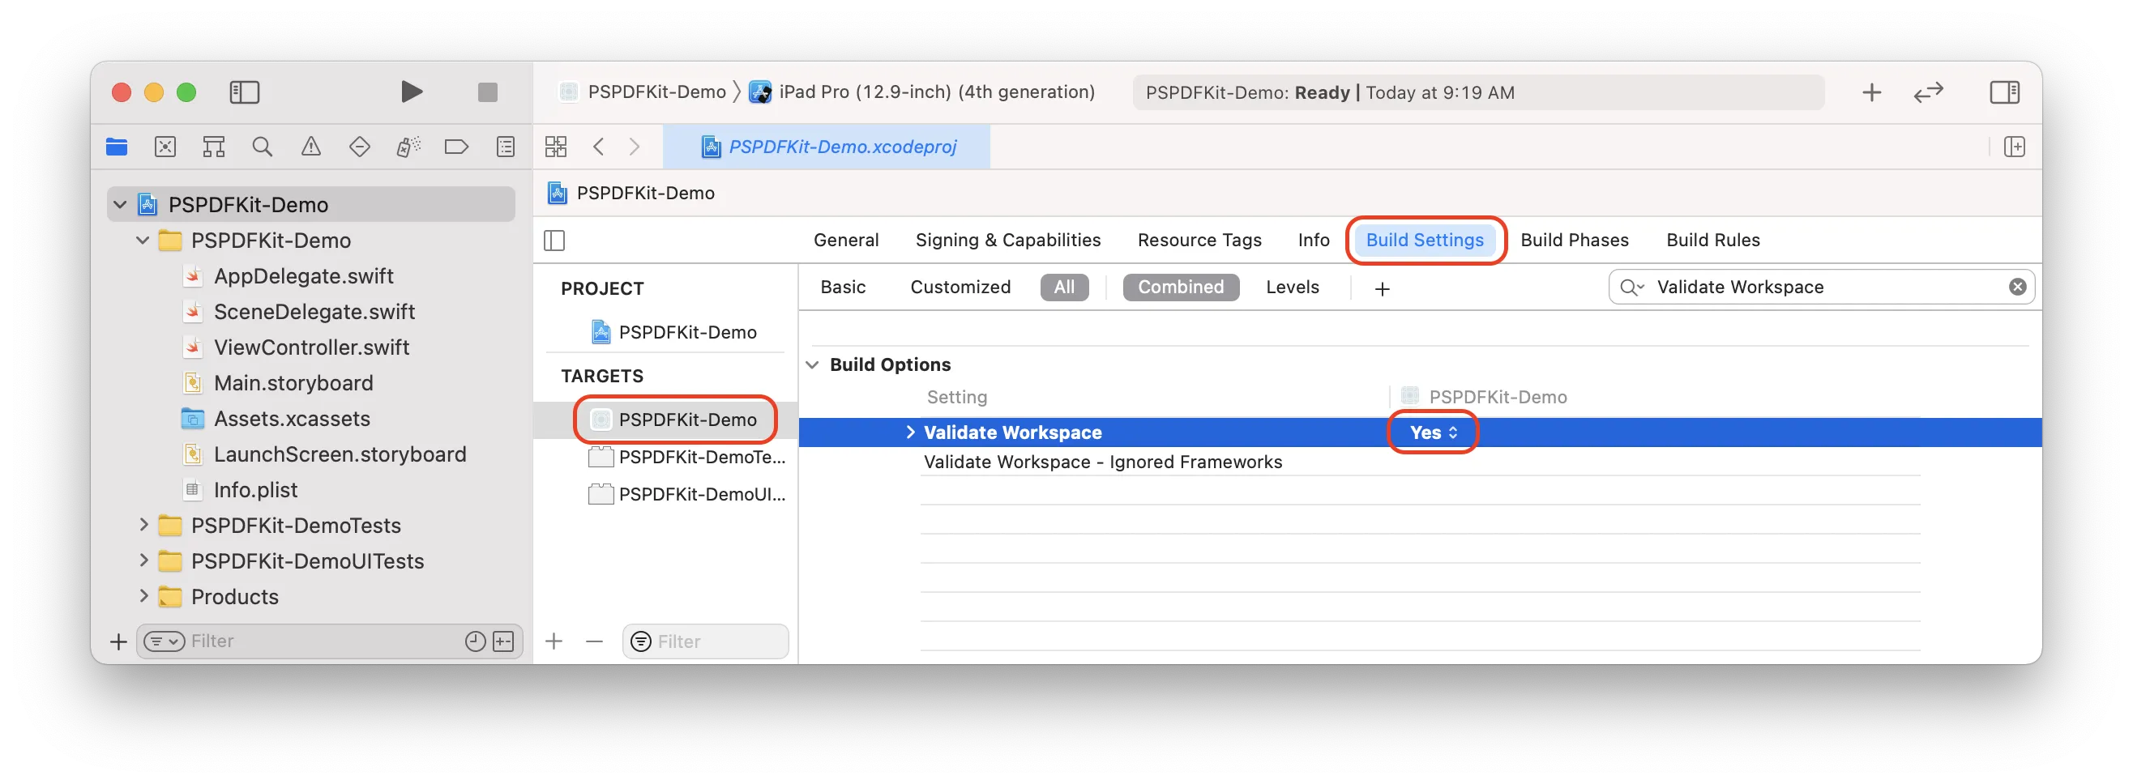Select the Combined view
2133x784 pixels.
1180,288
